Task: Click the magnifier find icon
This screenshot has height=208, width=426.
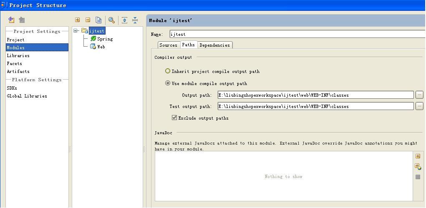Action: 111,20
